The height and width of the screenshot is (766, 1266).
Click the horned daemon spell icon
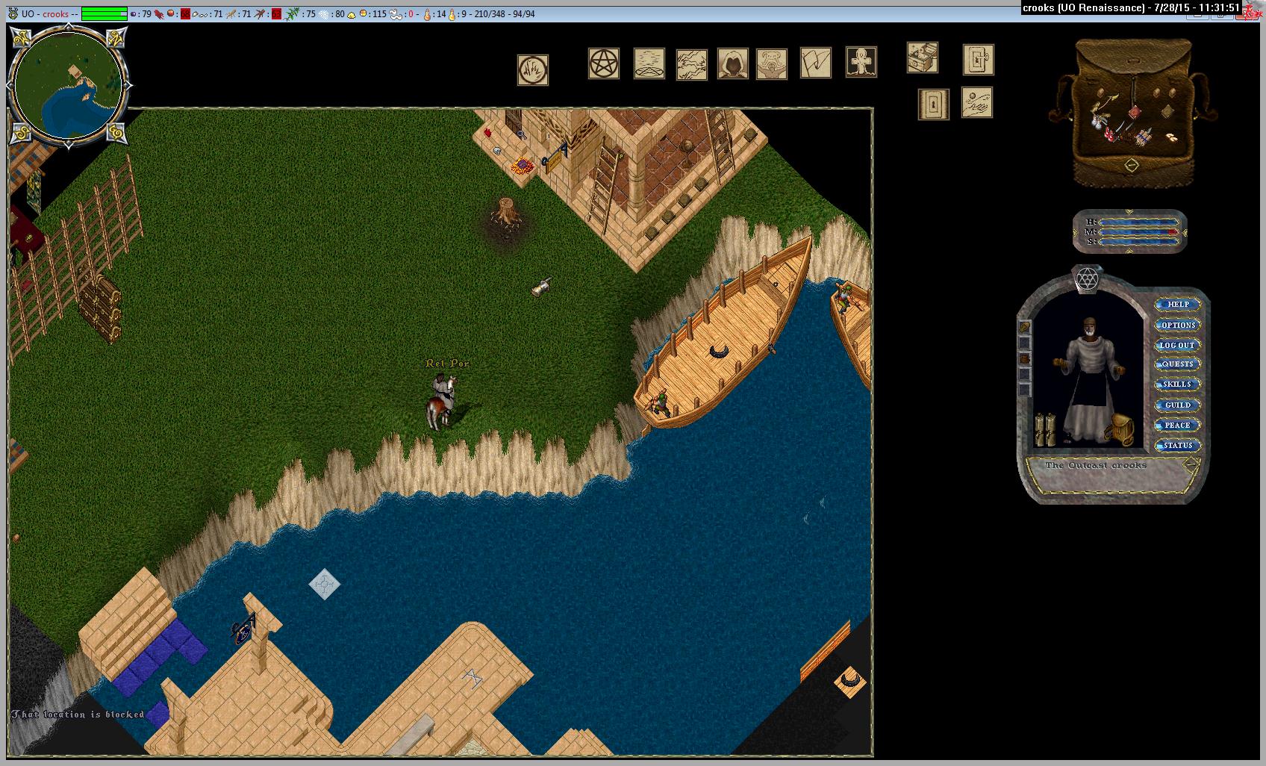tap(772, 64)
